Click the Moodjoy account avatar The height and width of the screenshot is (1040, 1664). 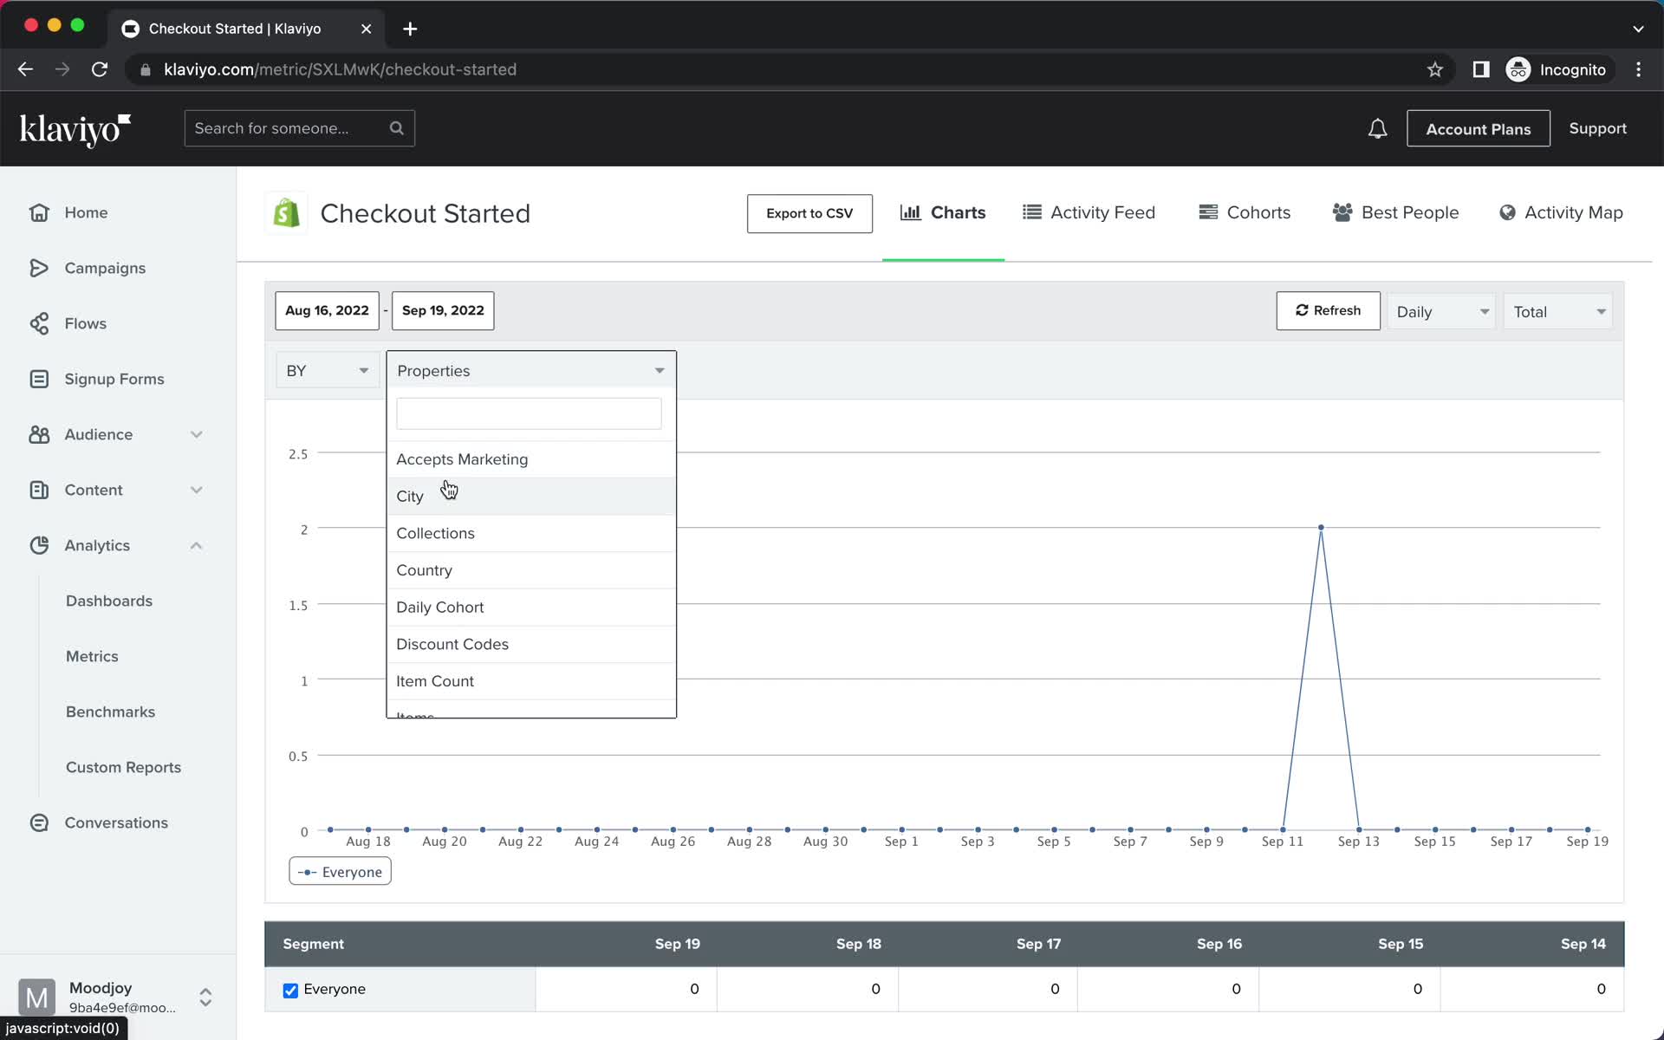[x=37, y=997]
